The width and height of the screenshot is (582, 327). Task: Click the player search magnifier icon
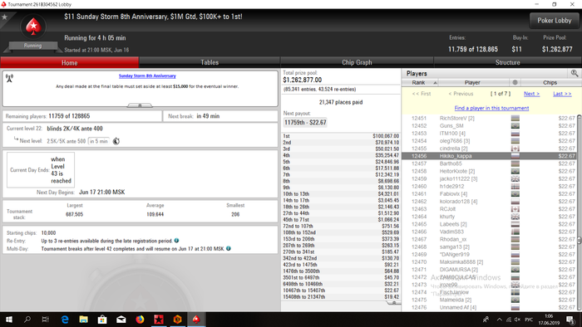tap(575, 73)
